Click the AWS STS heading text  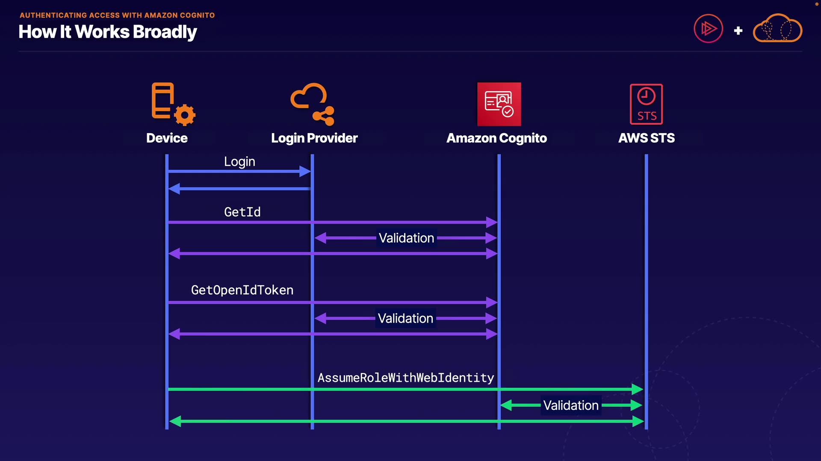click(x=646, y=138)
